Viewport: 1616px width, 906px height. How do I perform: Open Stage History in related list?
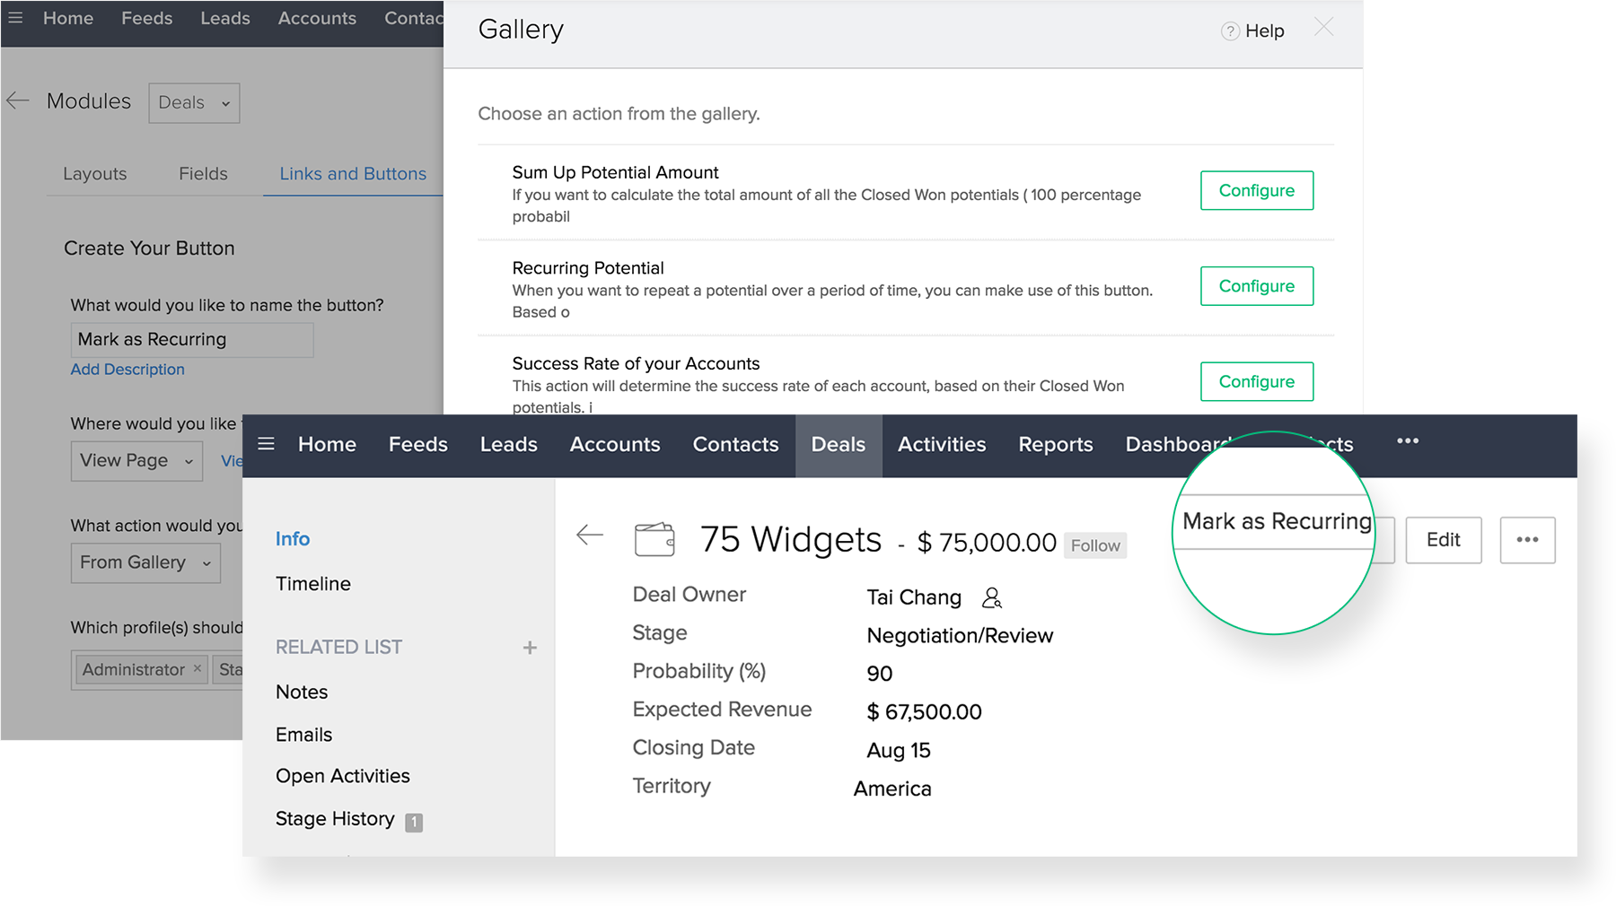pyautogui.click(x=335, y=819)
